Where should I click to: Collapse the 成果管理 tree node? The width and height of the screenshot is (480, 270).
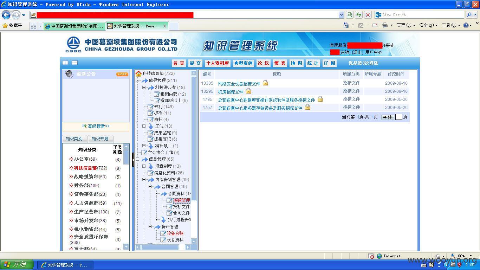(138, 81)
